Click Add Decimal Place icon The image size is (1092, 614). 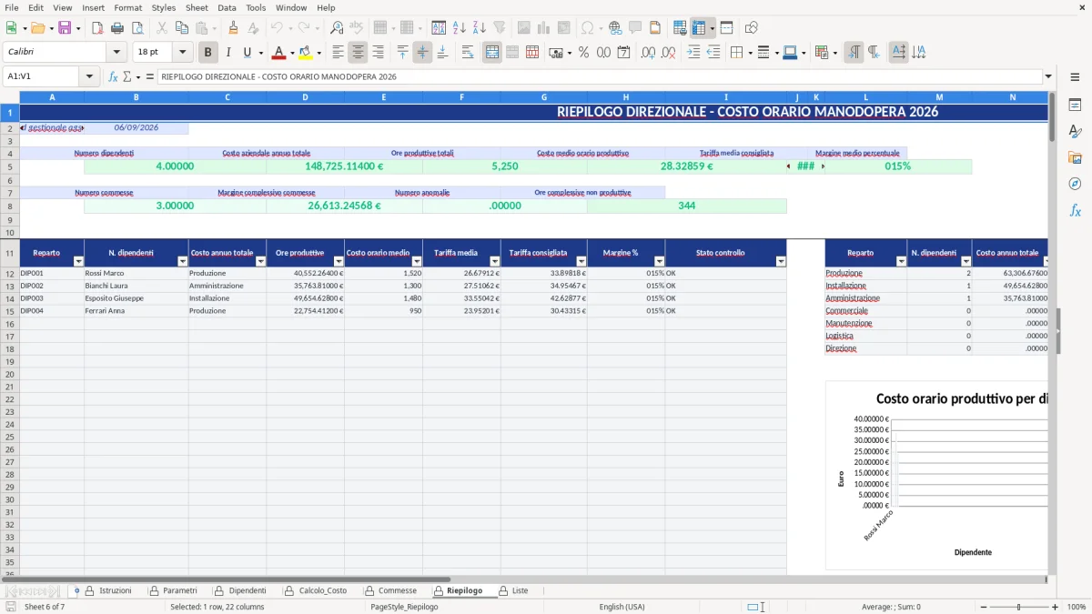click(648, 53)
